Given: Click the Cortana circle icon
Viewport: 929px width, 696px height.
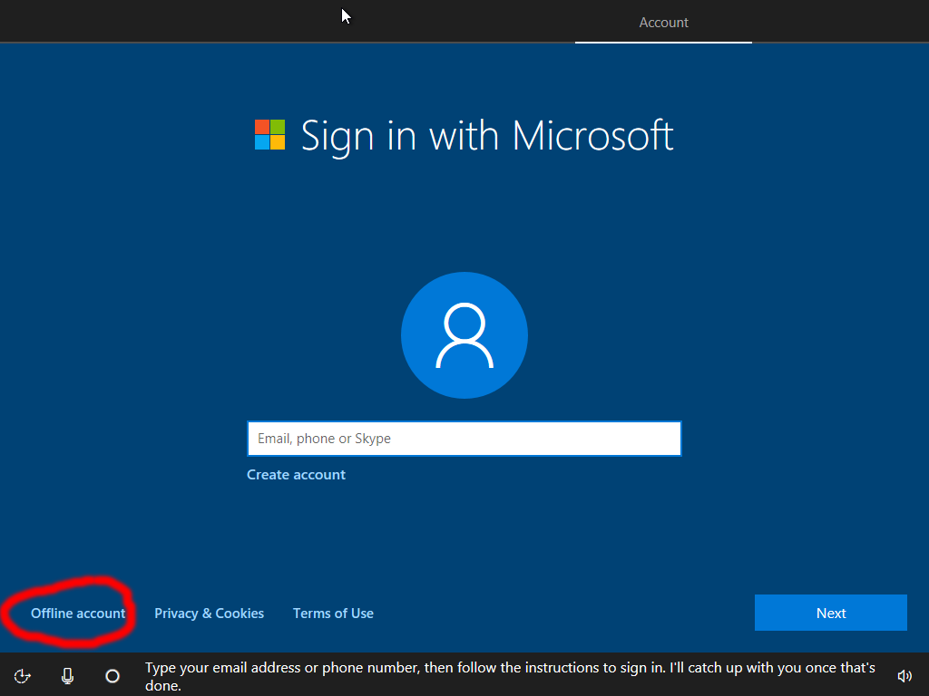Looking at the screenshot, I should [x=112, y=676].
